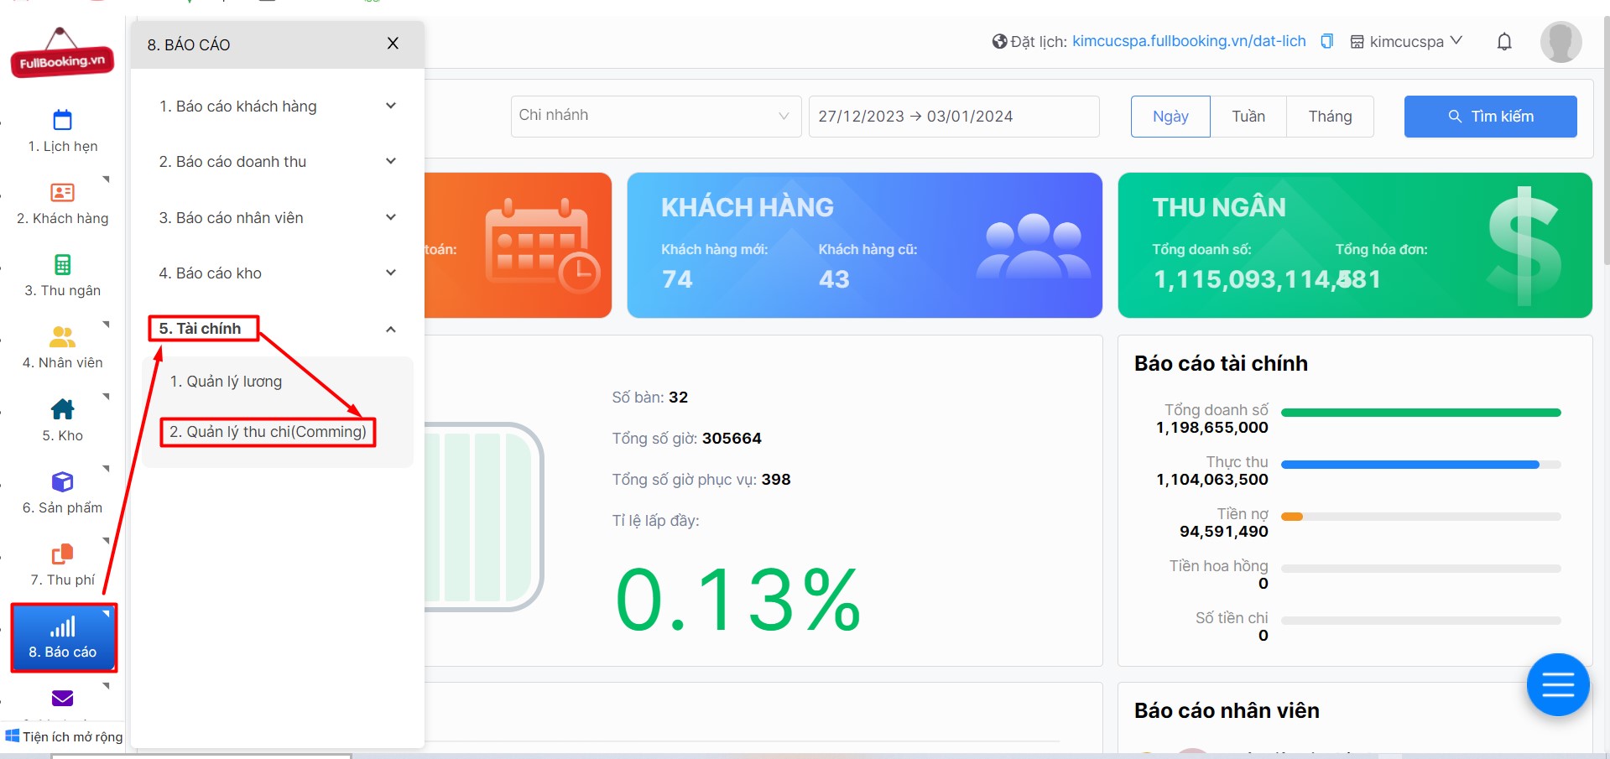The width and height of the screenshot is (1610, 759).
Task: Click the Tìm kiếm search button
Action: pyautogui.click(x=1490, y=117)
